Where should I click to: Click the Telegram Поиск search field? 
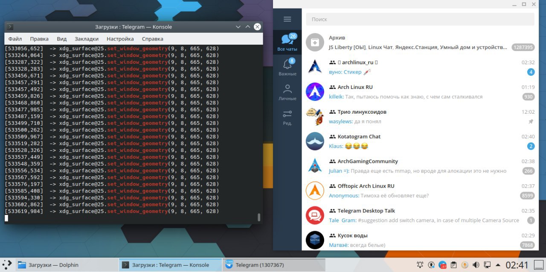420,19
